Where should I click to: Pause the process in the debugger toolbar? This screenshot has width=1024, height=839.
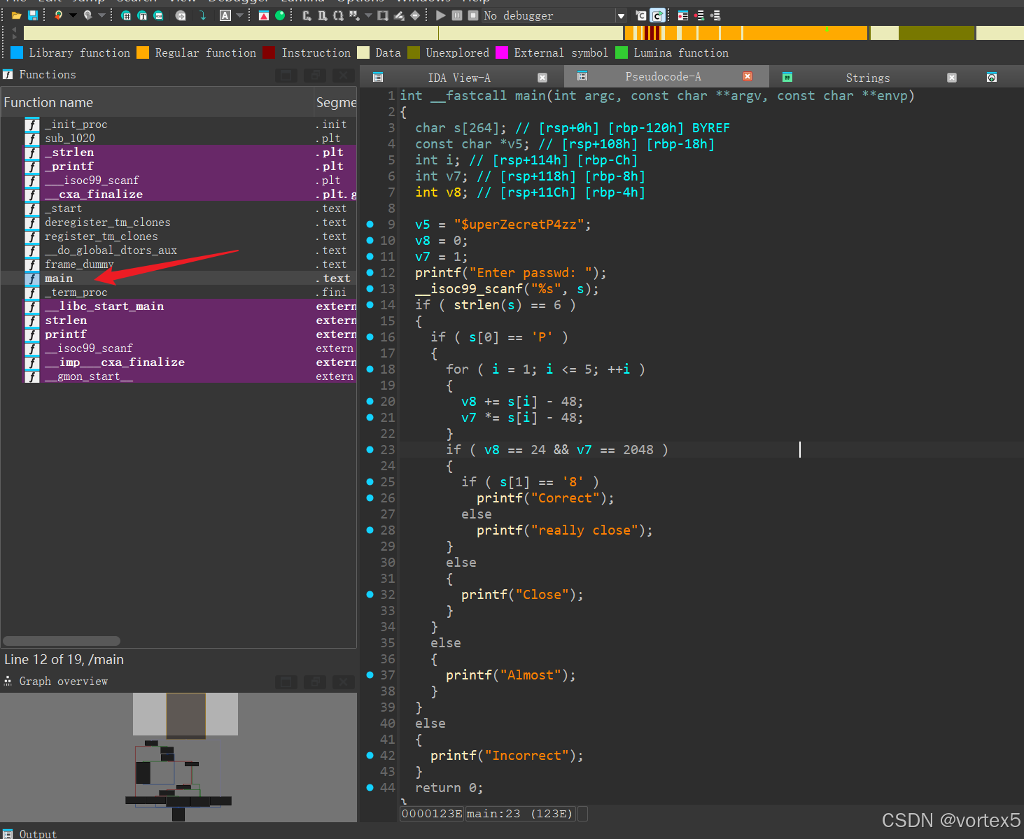457,15
